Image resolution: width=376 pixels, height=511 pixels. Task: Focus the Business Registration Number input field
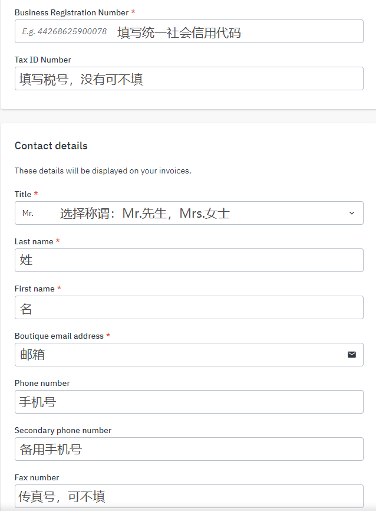point(189,31)
